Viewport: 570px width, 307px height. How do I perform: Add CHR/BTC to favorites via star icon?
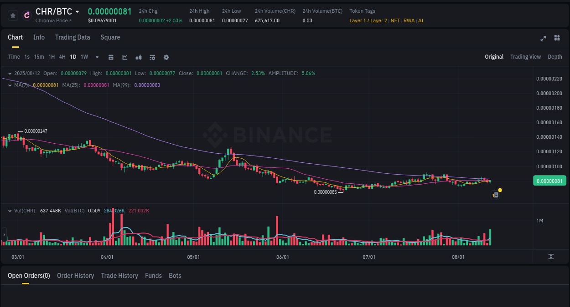point(13,15)
